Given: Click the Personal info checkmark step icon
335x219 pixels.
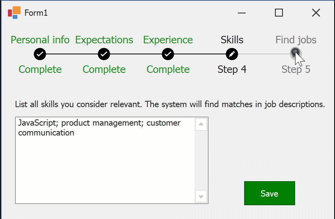Looking at the screenshot, I should (x=40, y=54).
